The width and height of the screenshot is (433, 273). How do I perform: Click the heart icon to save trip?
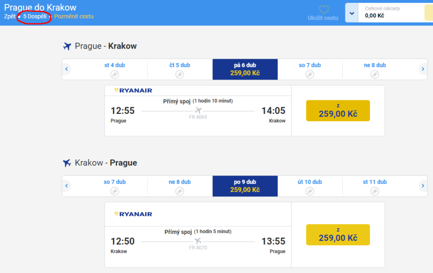[x=323, y=9]
